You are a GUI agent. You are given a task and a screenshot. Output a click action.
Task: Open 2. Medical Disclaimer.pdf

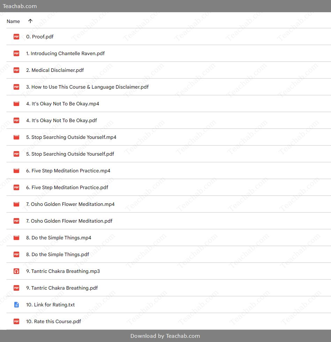55,70
